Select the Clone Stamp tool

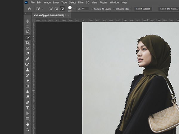(x=27, y=70)
